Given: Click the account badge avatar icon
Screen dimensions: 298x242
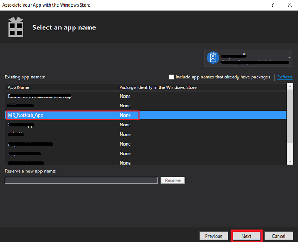Looking at the screenshot, I should pos(213,58).
